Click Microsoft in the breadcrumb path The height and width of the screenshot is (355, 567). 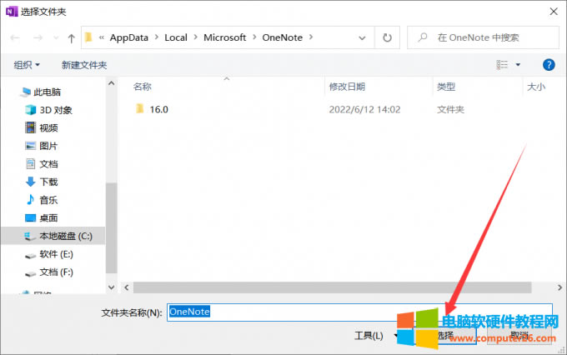point(225,37)
